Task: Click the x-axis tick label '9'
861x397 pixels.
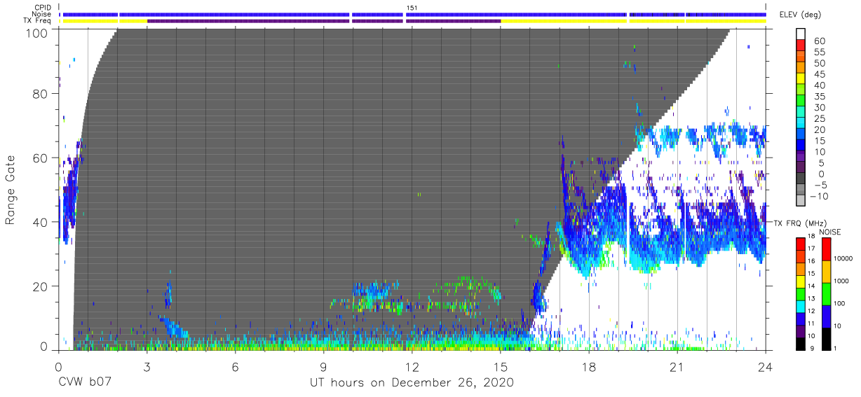Action: [x=324, y=366]
